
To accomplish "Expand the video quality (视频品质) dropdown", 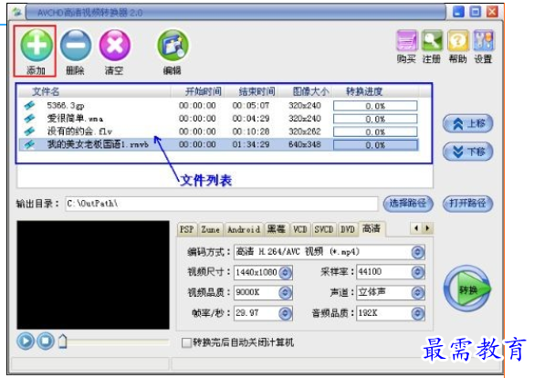I will click(285, 293).
